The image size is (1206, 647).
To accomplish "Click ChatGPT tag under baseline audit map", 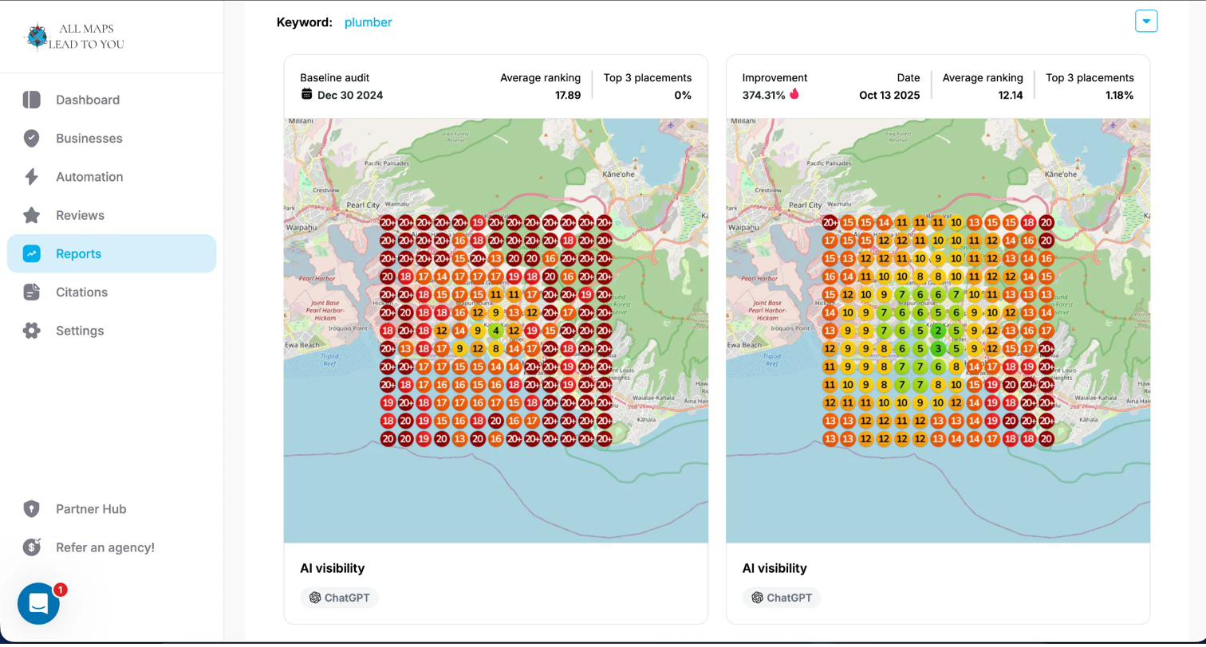I will pos(339,598).
